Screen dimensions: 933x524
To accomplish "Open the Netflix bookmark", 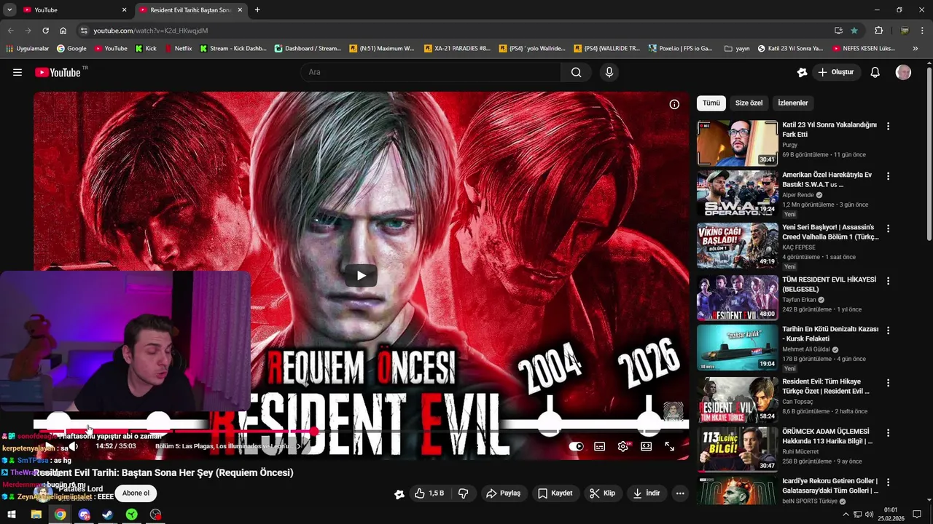I will (178, 49).
